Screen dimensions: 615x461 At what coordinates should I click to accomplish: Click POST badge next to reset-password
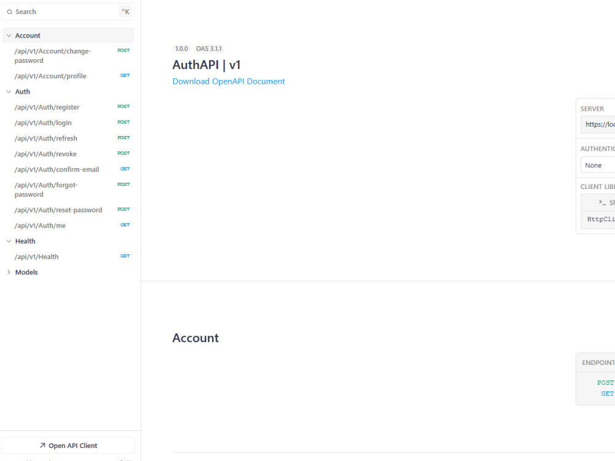tap(124, 209)
